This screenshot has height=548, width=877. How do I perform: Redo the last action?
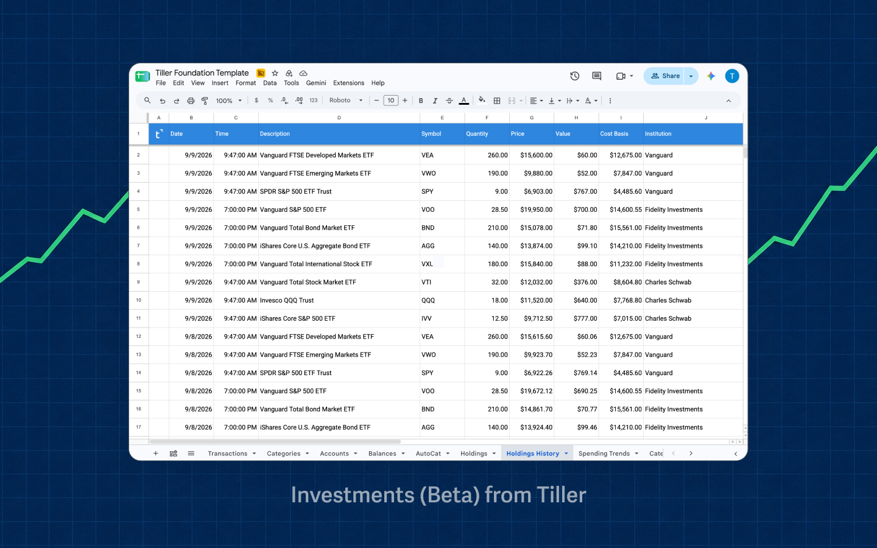[177, 100]
